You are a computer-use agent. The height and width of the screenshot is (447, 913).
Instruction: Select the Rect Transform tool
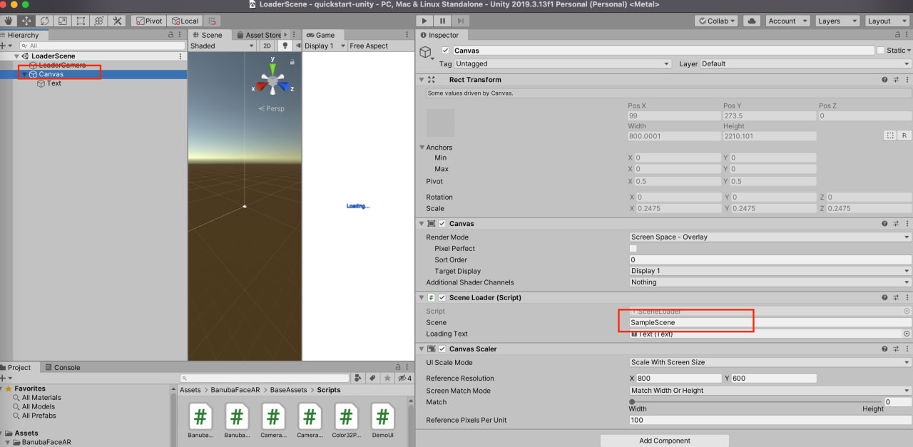[x=81, y=21]
